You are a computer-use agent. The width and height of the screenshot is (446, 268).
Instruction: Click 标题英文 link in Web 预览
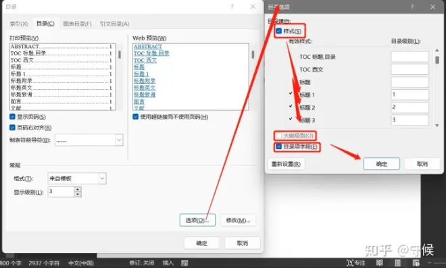tap(145, 88)
